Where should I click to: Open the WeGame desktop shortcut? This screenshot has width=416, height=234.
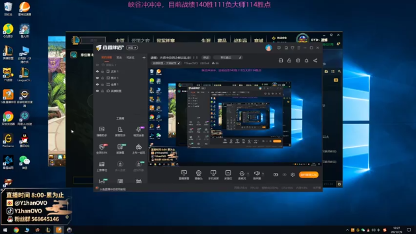[x=8, y=140]
